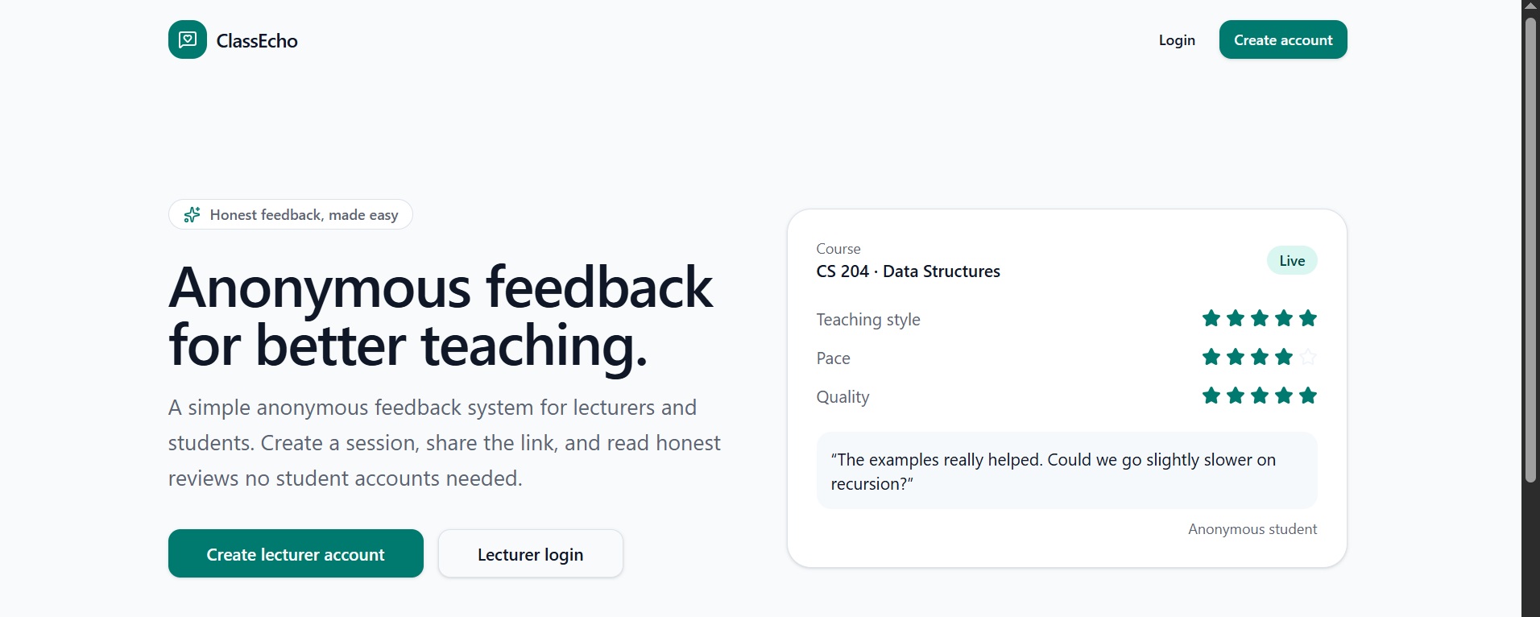Click the Live status badge
The image size is (1540, 617).
pyautogui.click(x=1292, y=260)
